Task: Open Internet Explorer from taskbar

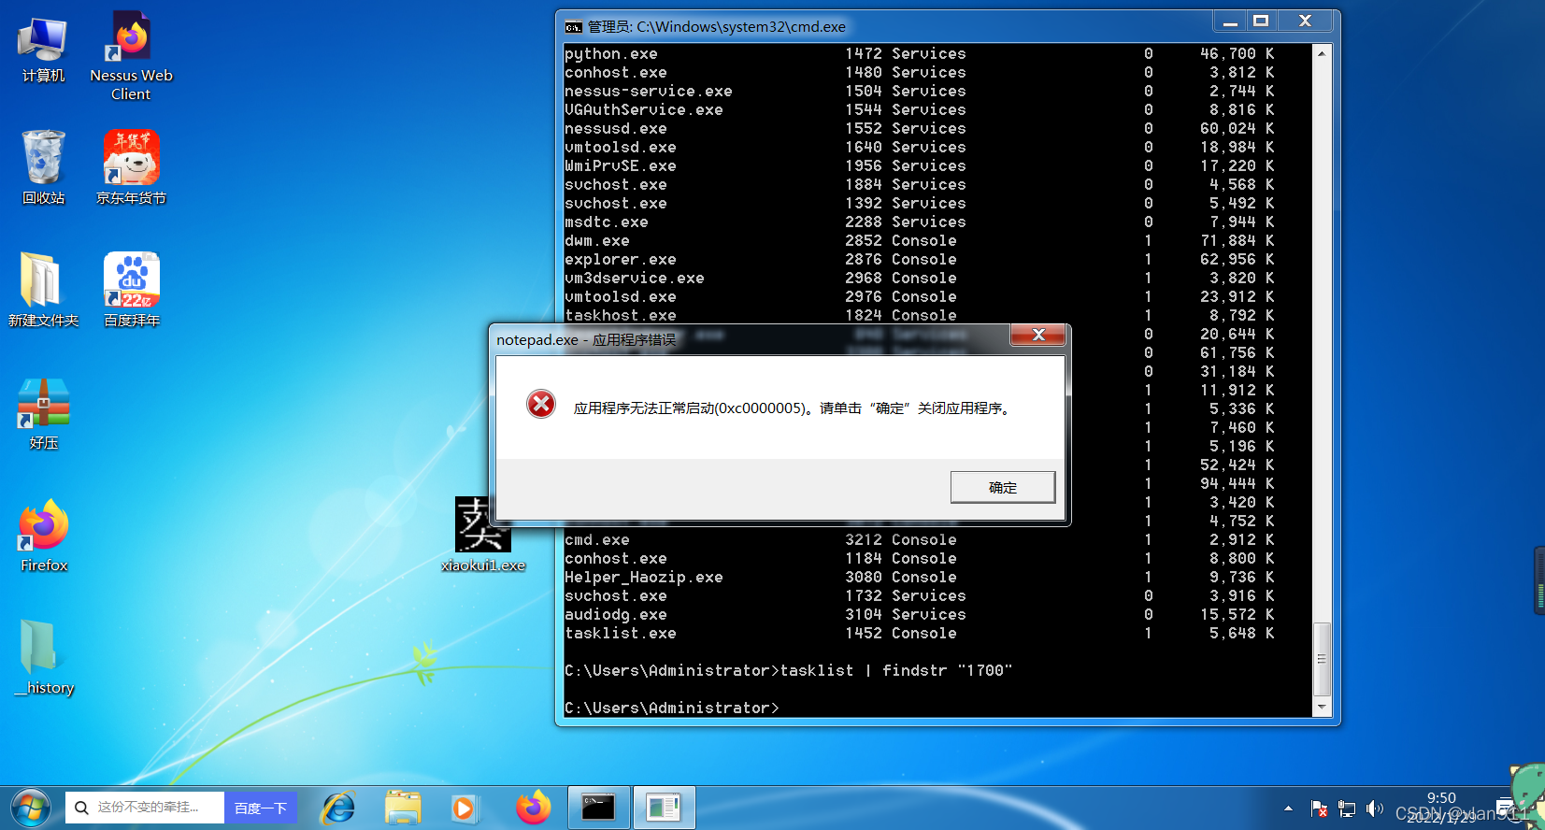Action: coord(338,808)
